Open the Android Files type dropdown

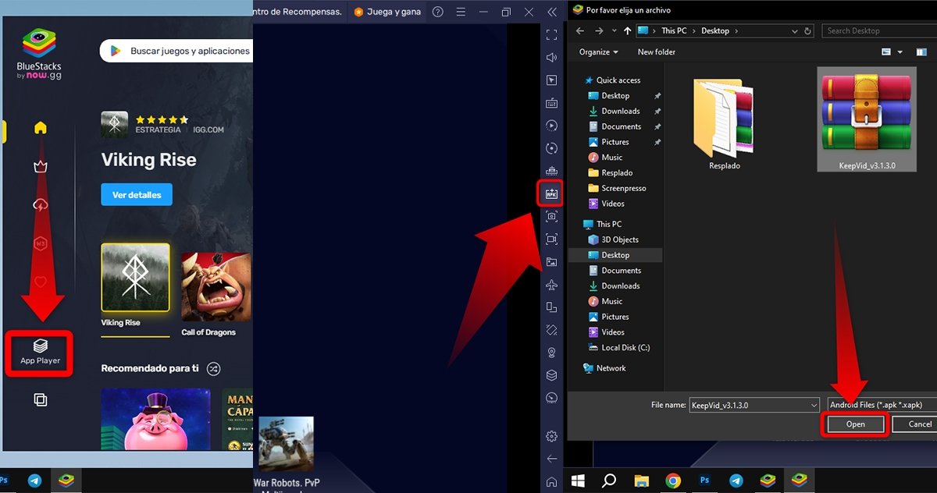point(882,405)
